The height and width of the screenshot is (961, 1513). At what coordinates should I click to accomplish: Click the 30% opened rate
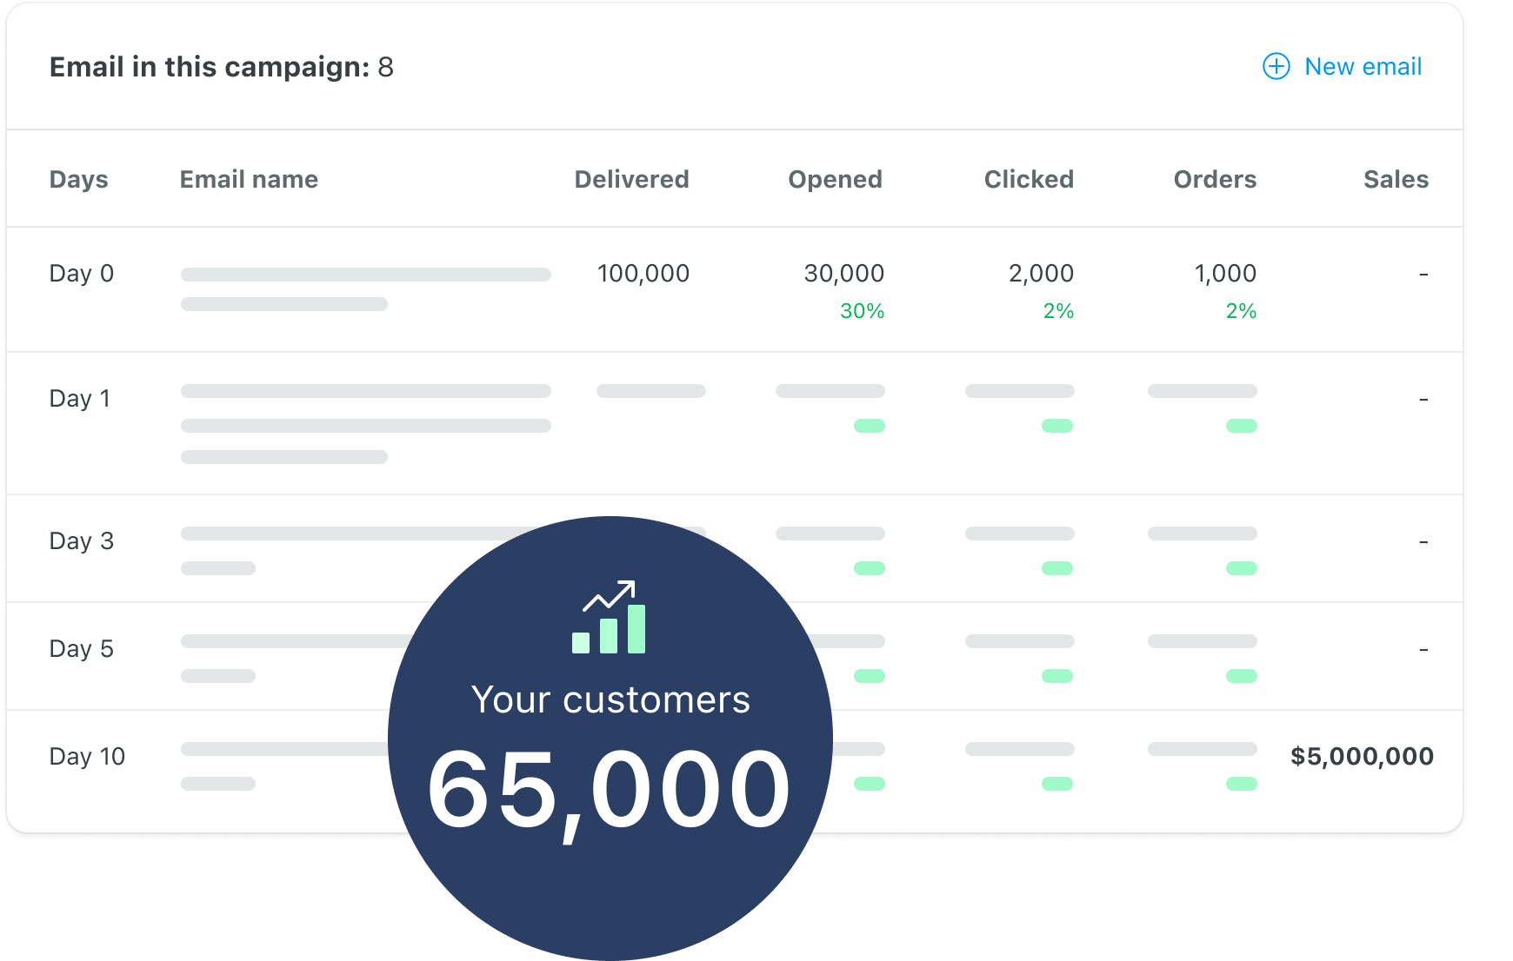coord(862,311)
